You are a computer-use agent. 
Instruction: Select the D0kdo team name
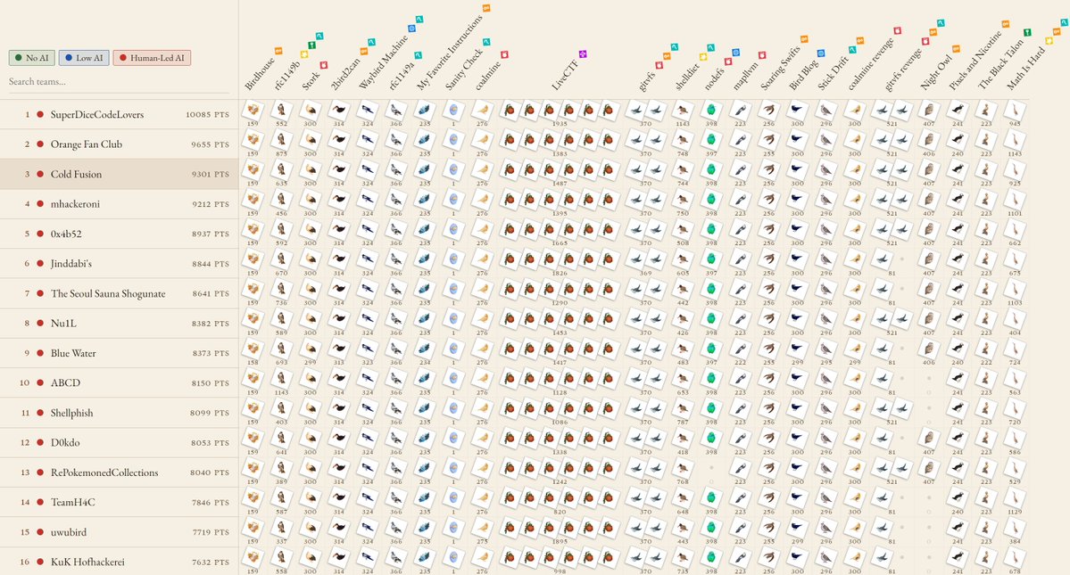65,442
